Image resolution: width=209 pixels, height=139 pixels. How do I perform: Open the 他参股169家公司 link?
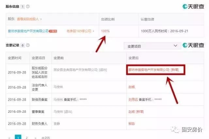tap(80, 31)
